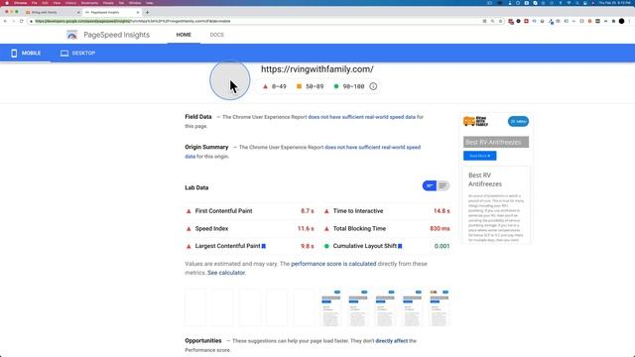Viewport: 635px width, 357px height.
Task: Click the 830 ms Total Blocking Time value
Action: point(440,229)
